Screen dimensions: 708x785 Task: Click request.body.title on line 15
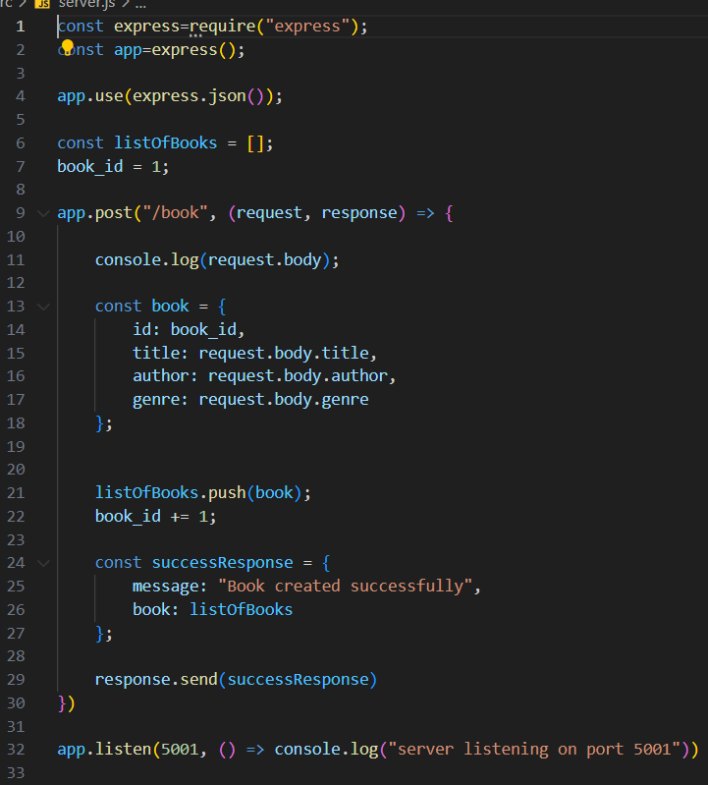(284, 354)
